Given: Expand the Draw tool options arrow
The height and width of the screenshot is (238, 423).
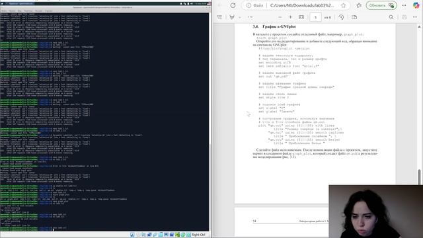Looking at the screenshot, I should pyautogui.click(x=239, y=17).
